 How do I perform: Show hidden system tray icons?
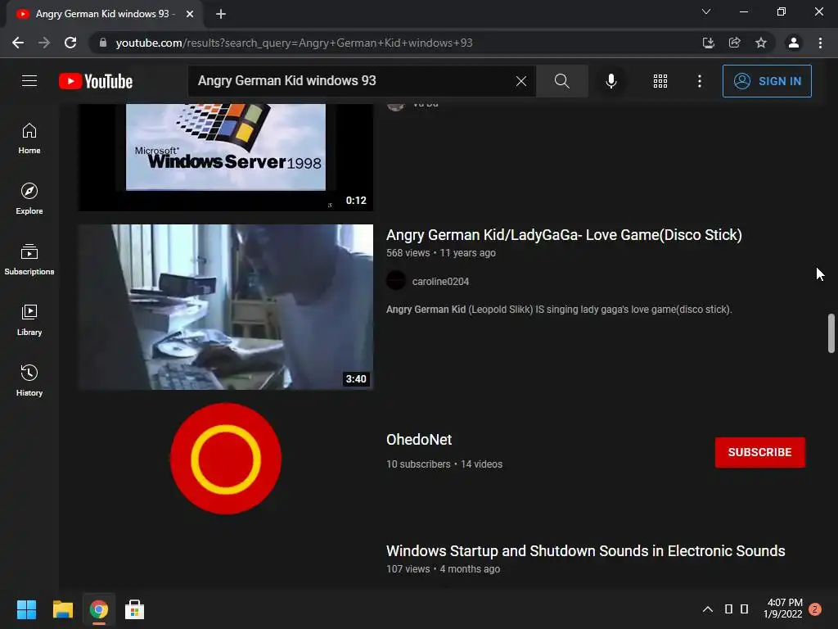pyautogui.click(x=708, y=609)
